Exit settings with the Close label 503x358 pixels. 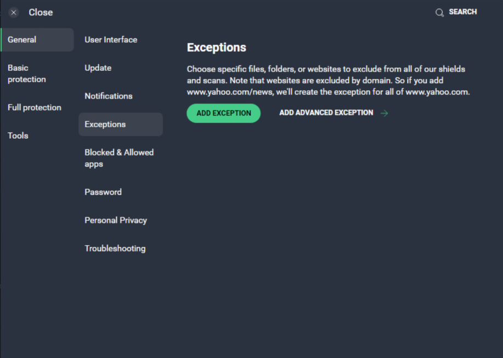click(40, 12)
